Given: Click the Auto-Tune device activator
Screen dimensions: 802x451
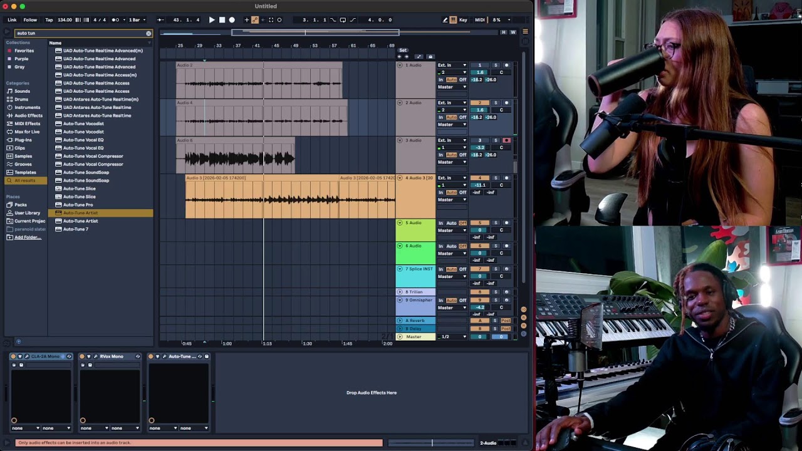Looking at the screenshot, I should point(151,356).
